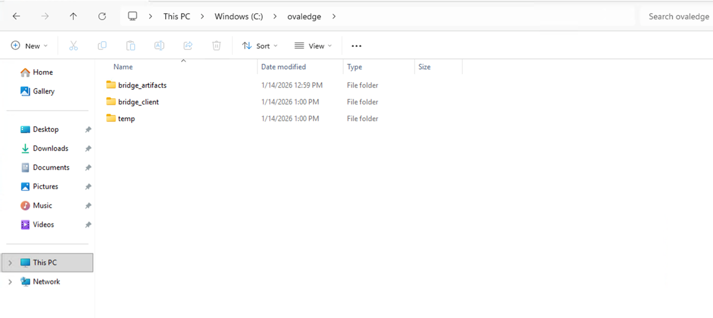Sort files by Date modified column
Viewport: 713px width, 318px height.
point(284,67)
